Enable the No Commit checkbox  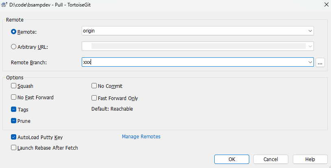click(x=94, y=86)
